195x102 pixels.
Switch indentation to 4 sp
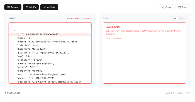(x=182, y=19)
